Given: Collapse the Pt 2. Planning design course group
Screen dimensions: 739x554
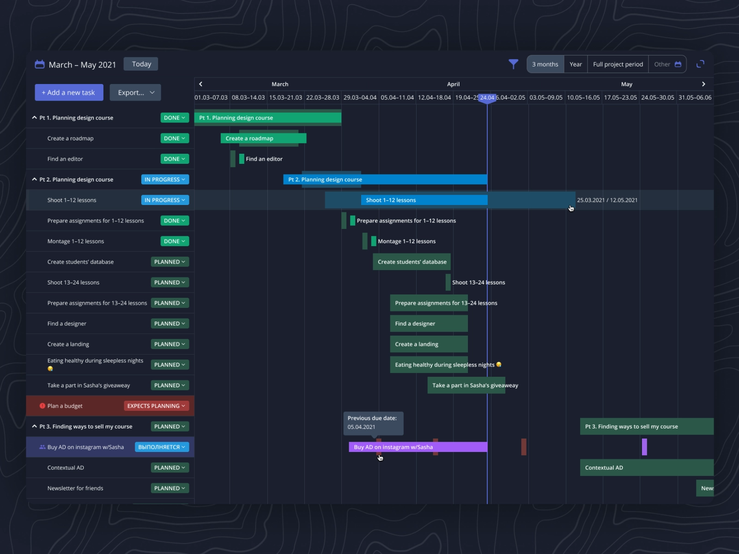Looking at the screenshot, I should (x=34, y=180).
